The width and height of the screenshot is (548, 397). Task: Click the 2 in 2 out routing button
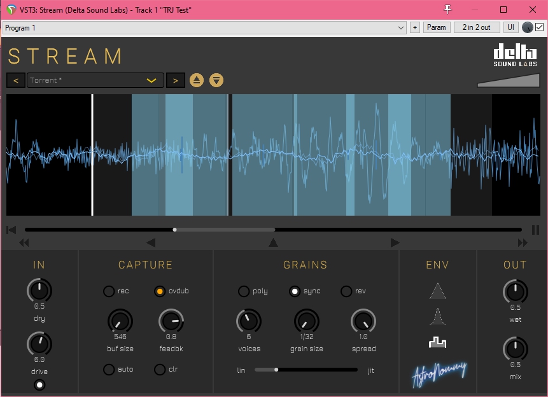point(476,27)
